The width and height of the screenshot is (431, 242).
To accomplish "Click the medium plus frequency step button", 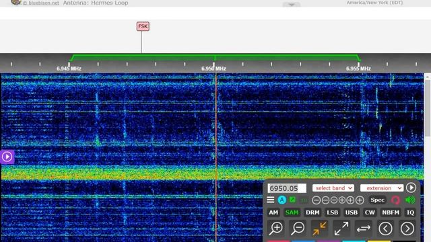I will [350, 200].
